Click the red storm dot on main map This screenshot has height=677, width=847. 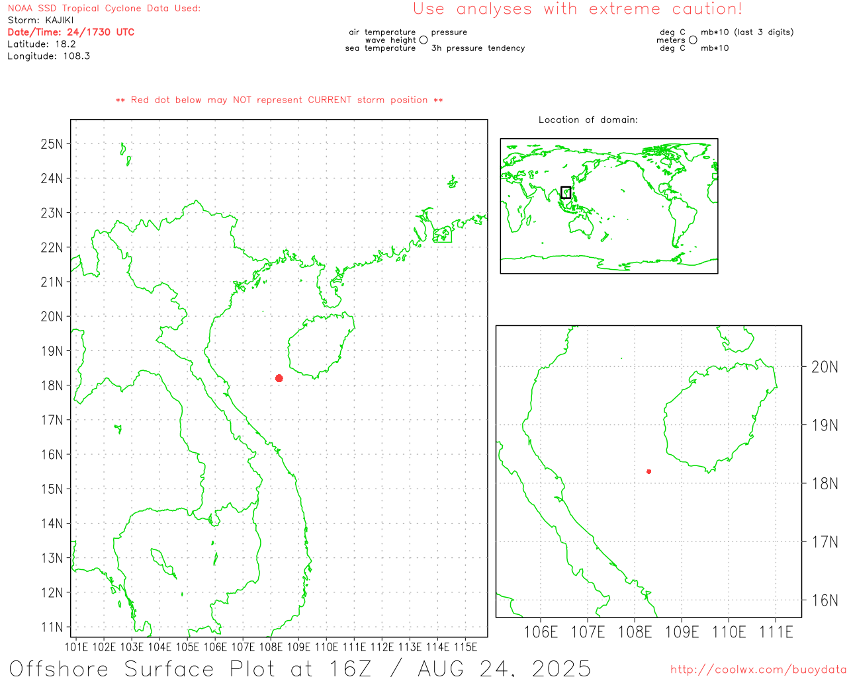click(279, 378)
